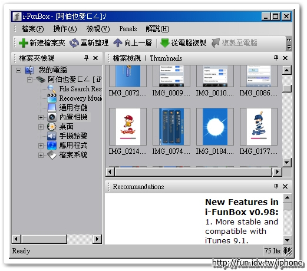Screen dimensions: 307x271
Task: Open the toolbar overflow chevron
Action: click(x=289, y=40)
